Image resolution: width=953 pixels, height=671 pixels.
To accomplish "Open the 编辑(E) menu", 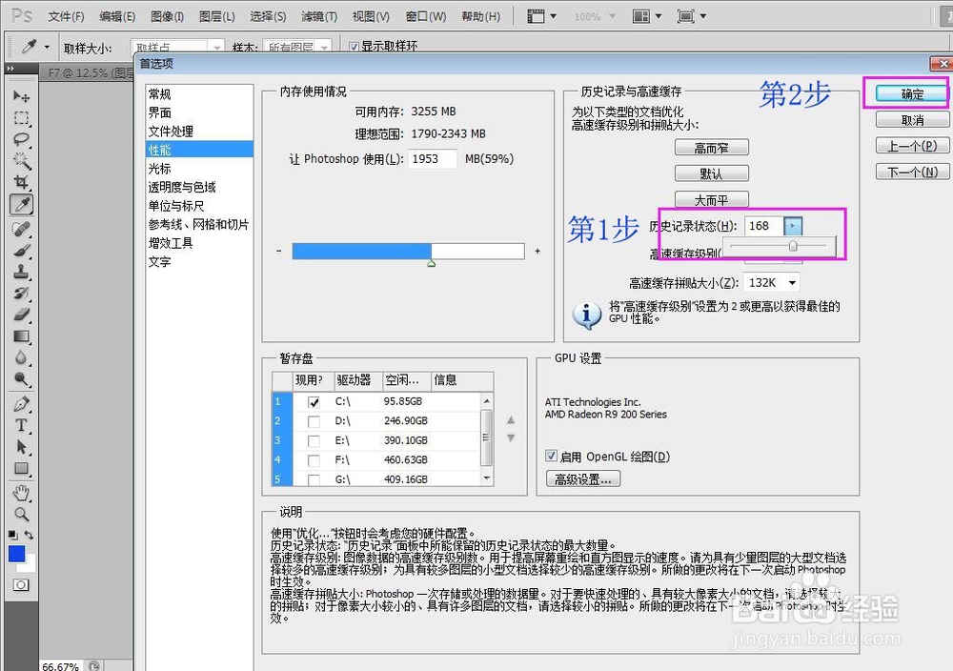I will click(117, 16).
